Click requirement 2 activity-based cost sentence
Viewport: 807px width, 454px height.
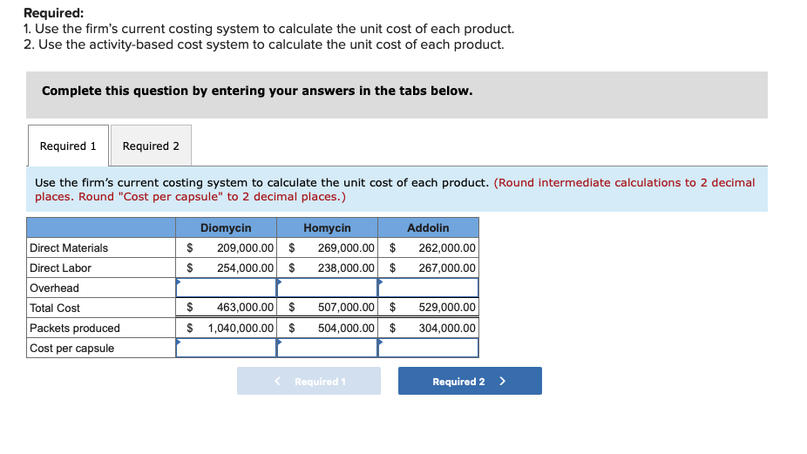263,44
